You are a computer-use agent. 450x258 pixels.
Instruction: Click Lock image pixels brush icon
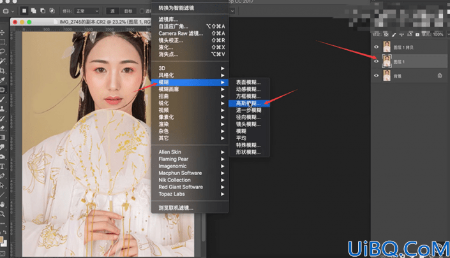394,34
